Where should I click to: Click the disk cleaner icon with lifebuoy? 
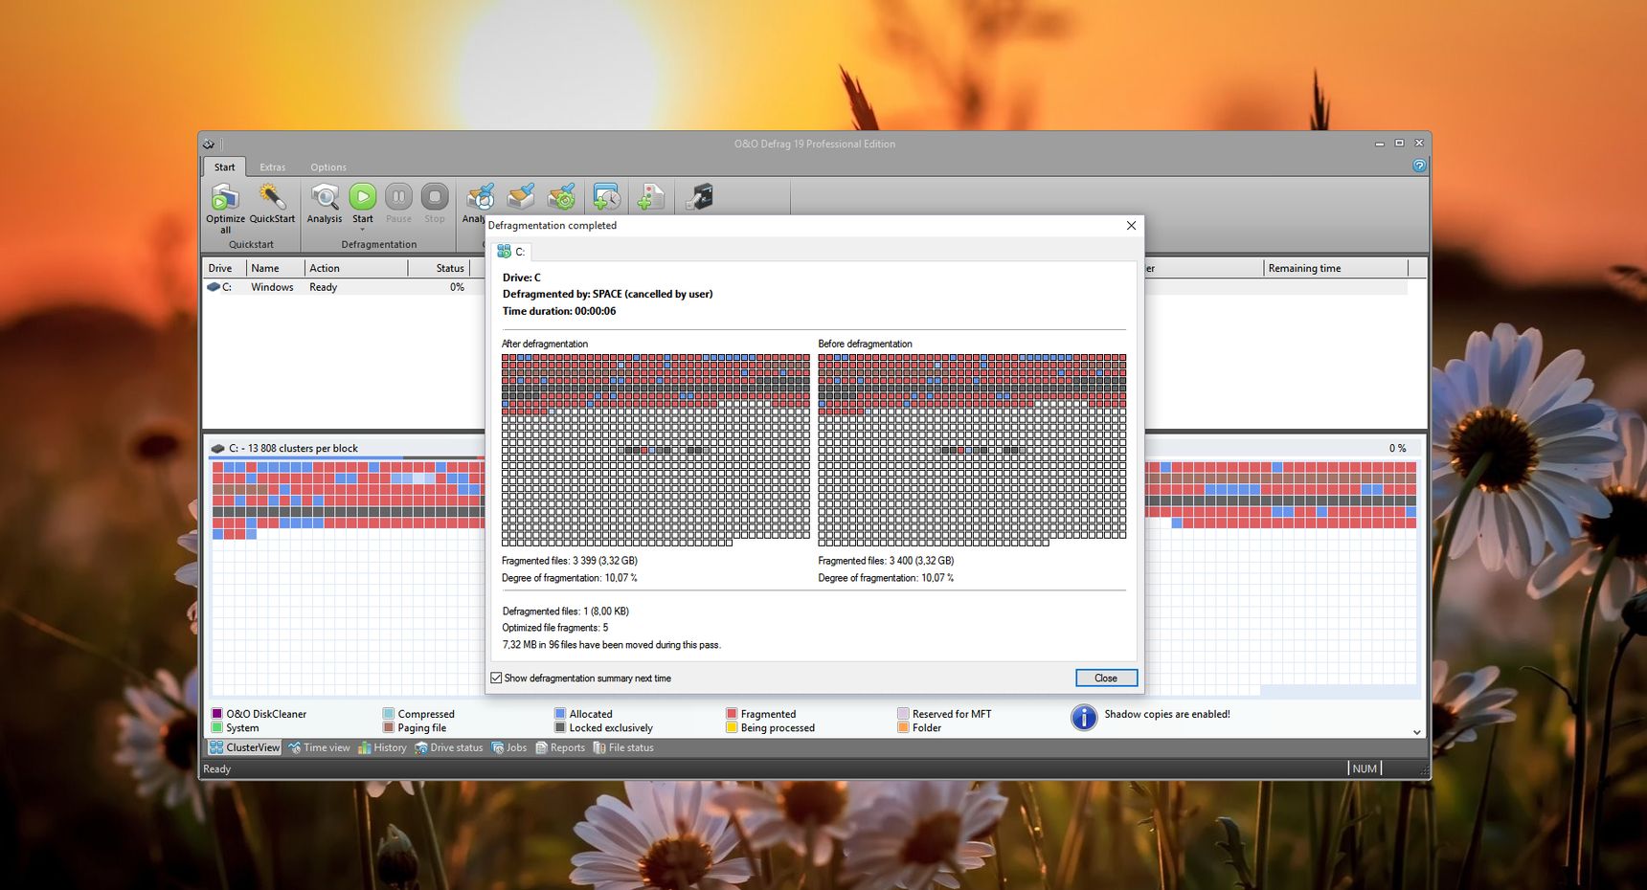pos(480,197)
